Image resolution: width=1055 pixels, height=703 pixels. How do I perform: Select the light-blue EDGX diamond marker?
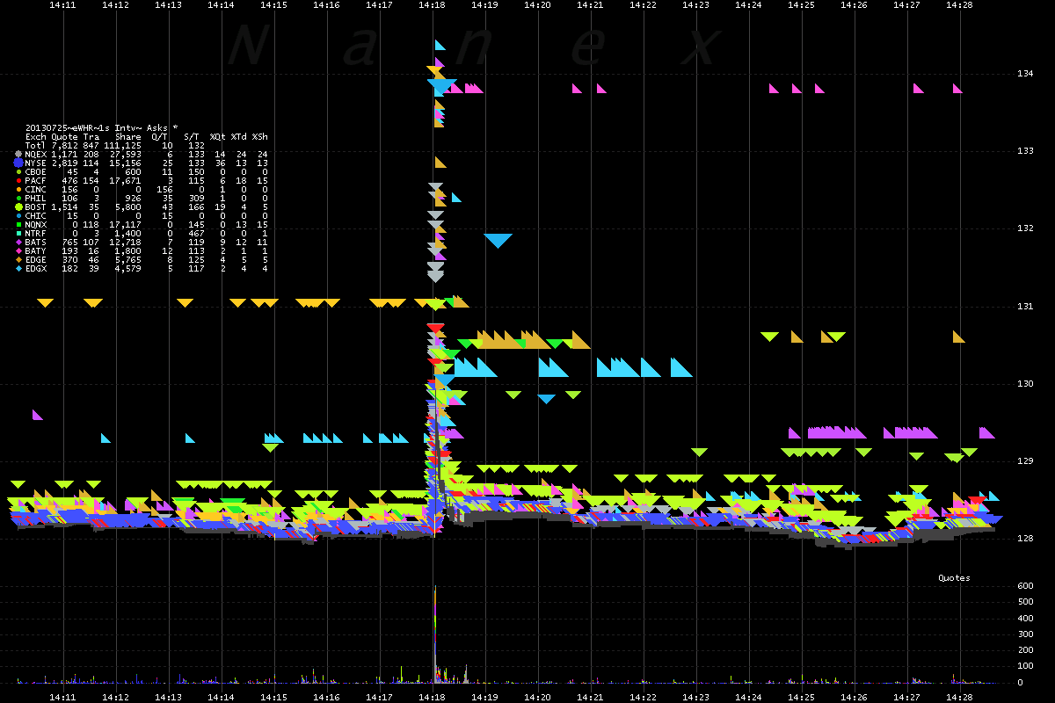point(18,268)
